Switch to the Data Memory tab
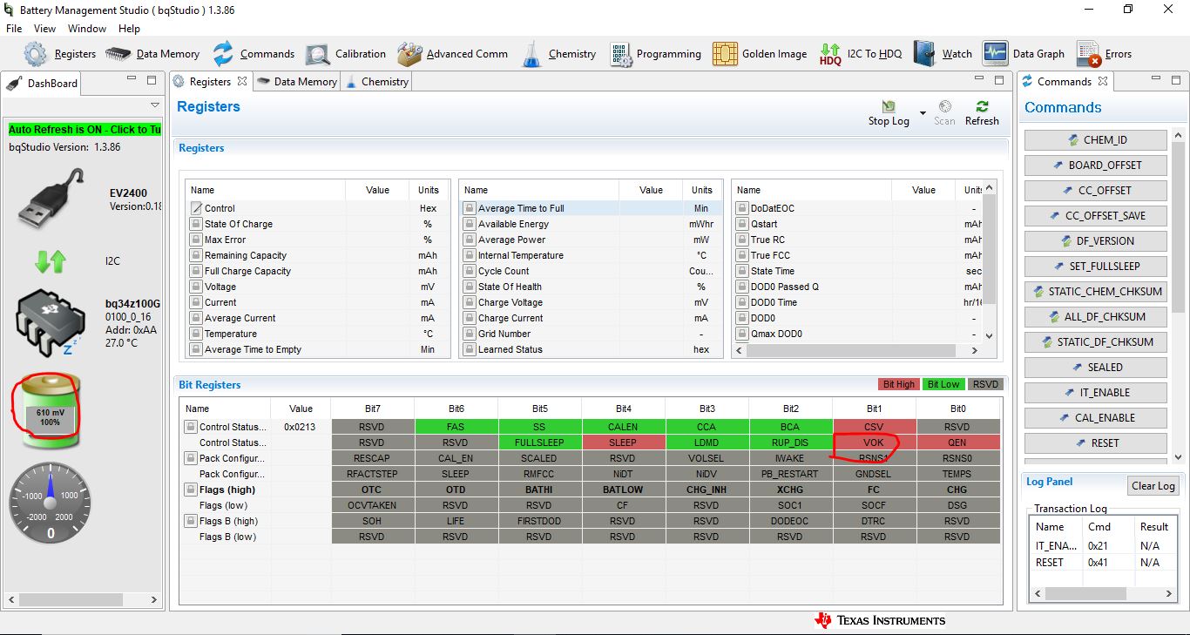 pos(297,81)
